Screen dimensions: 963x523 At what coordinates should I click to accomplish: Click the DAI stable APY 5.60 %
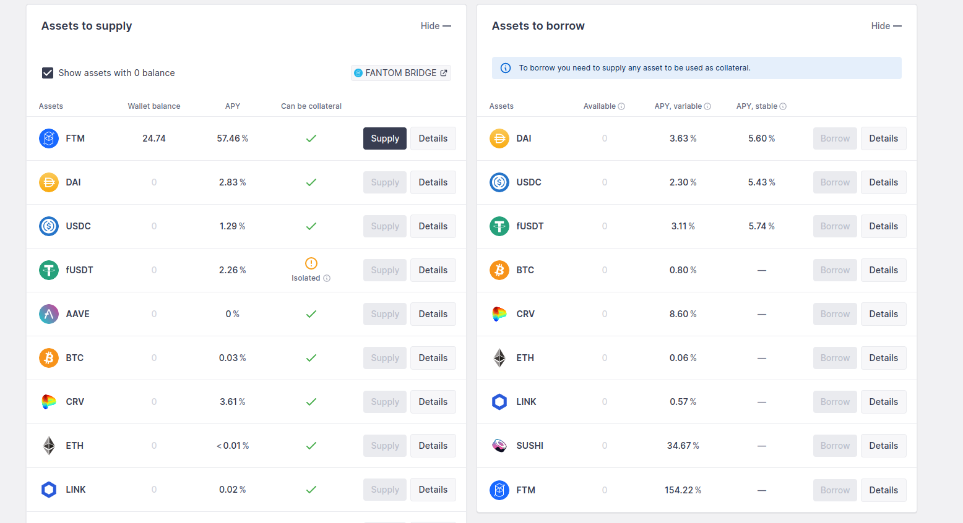pyautogui.click(x=762, y=138)
